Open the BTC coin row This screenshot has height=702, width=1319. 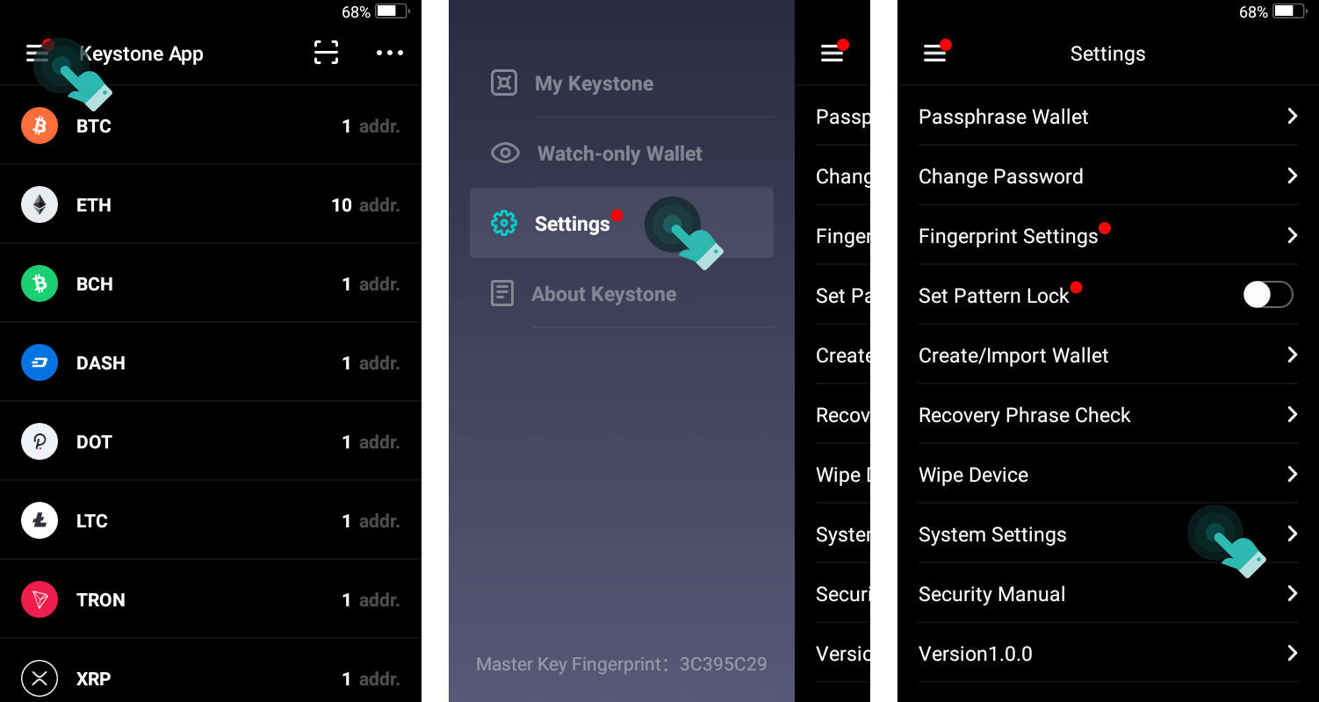(211, 125)
